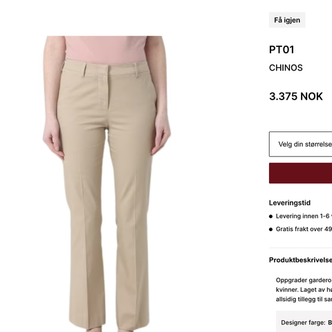Image resolution: width=332 pixels, height=332 pixels.
Task: Click the bullet before "Gratis frakt"
Action: pyautogui.click(x=270, y=229)
